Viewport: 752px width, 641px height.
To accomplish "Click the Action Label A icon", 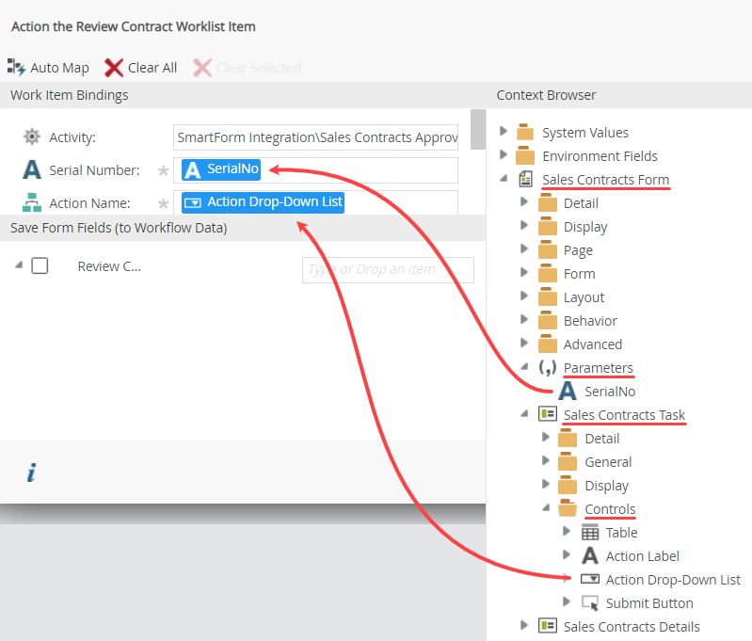I will 590,555.
